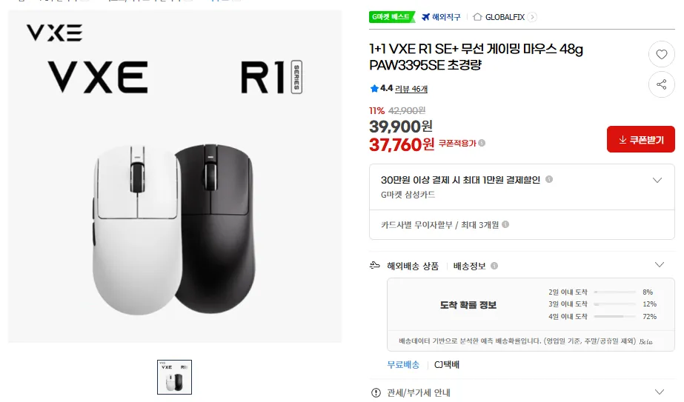
Task: Open the 리뷰 46개 reviews link
Action: coord(411,89)
